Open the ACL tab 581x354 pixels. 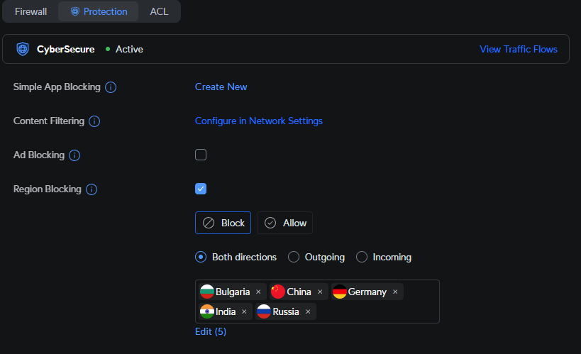pos(159,11)
